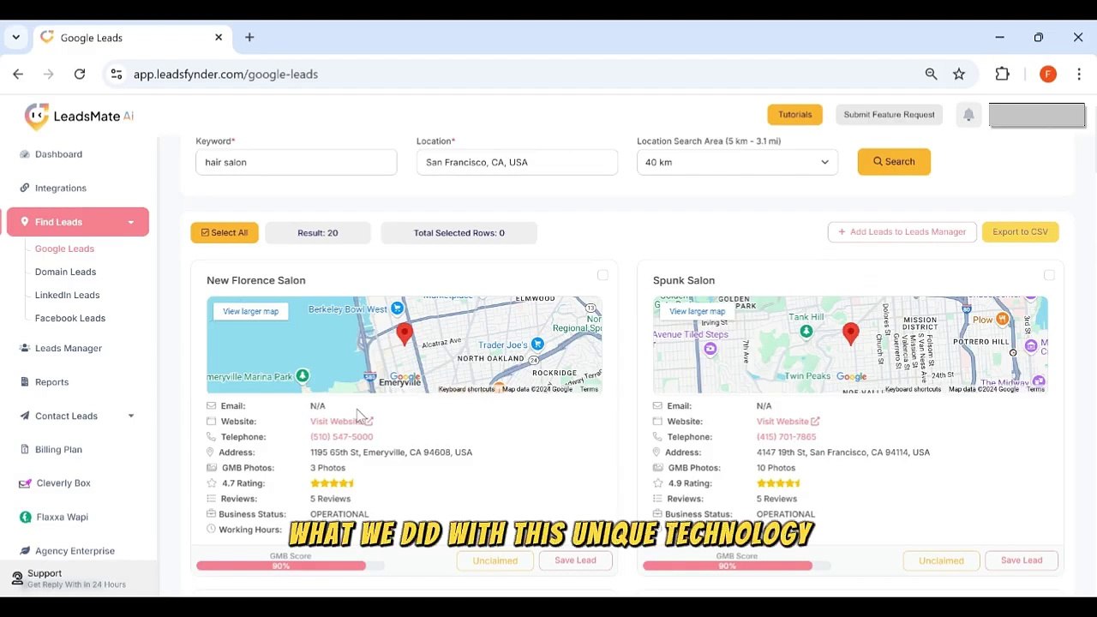Click Total Selected Rows: 0 label

click(459, 232)
